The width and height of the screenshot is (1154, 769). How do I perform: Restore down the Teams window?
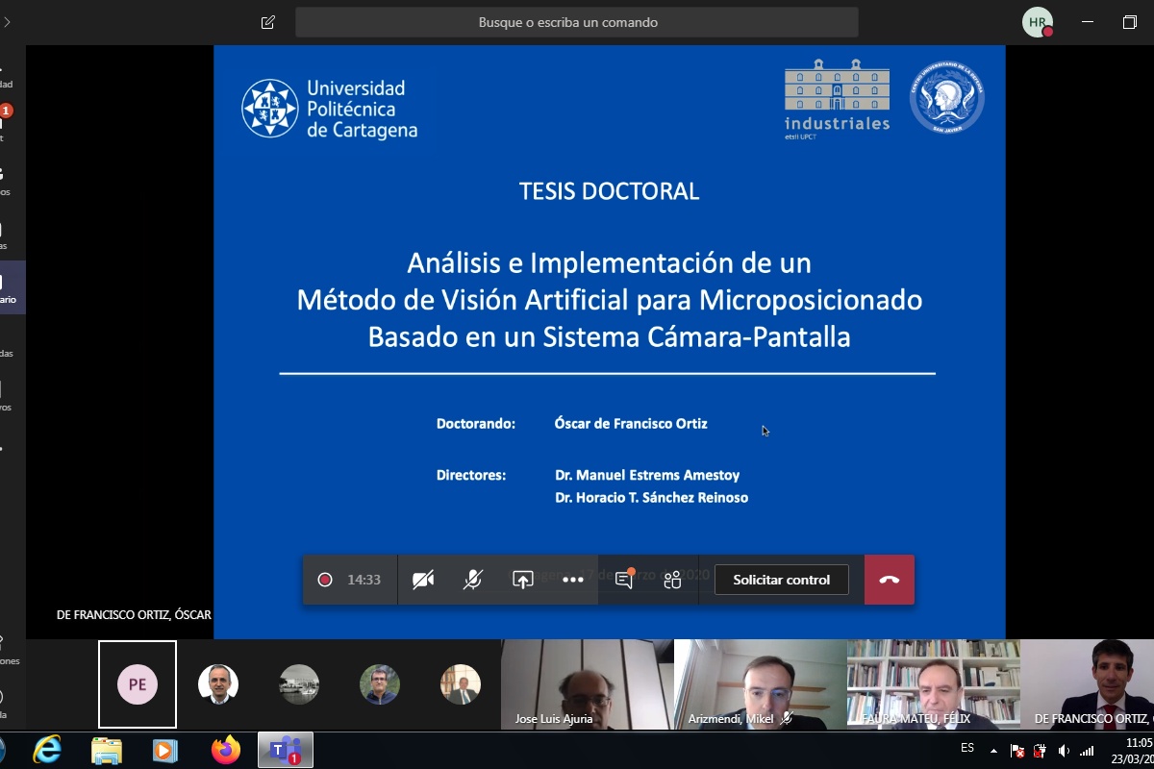pos(1129,22)
